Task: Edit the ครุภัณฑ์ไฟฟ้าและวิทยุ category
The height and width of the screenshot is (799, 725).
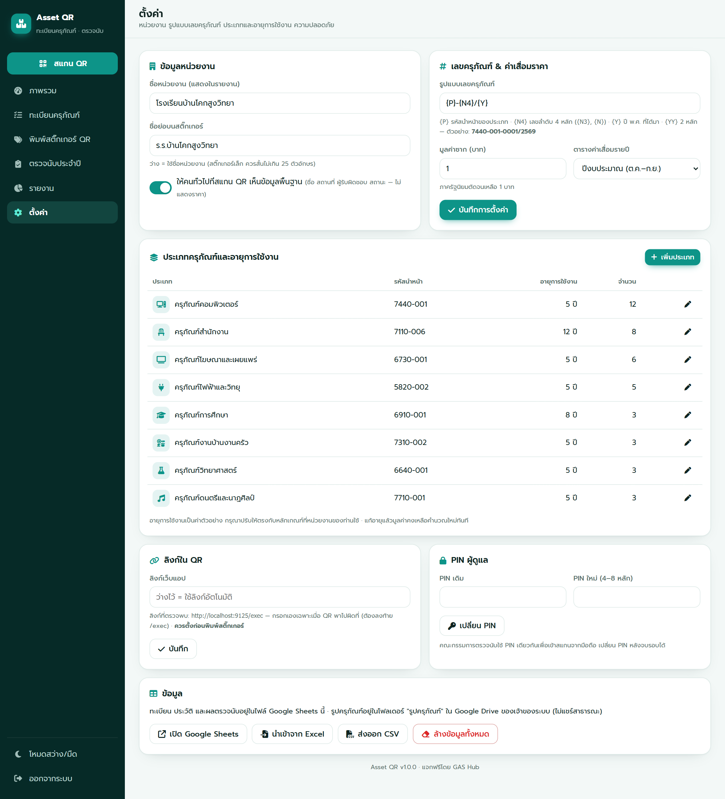Action: pos(687,387)
